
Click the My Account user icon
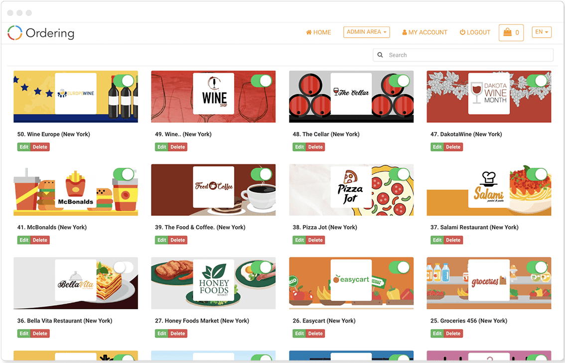[x=404, y=32]
